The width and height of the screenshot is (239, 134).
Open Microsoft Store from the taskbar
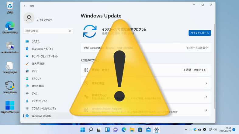pos(140,129)
